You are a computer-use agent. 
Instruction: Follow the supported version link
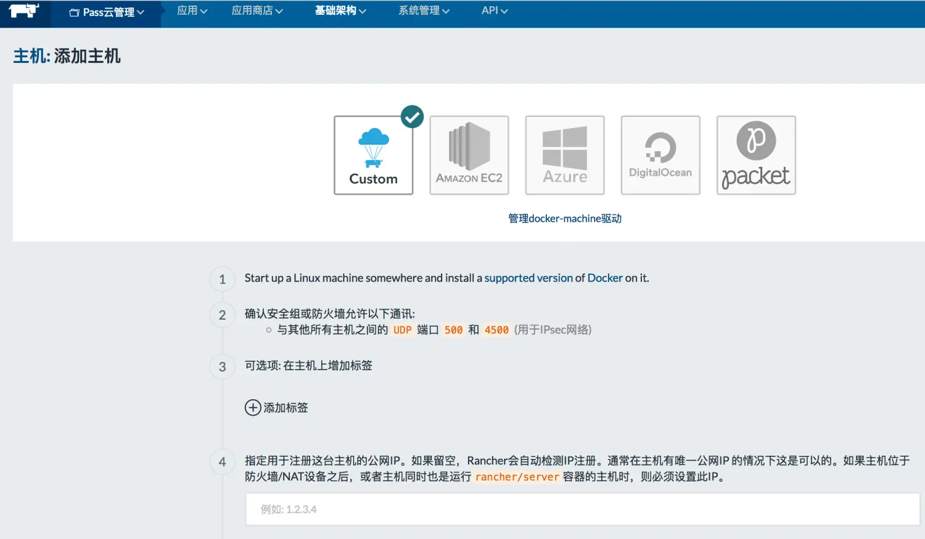pos(528,278)
